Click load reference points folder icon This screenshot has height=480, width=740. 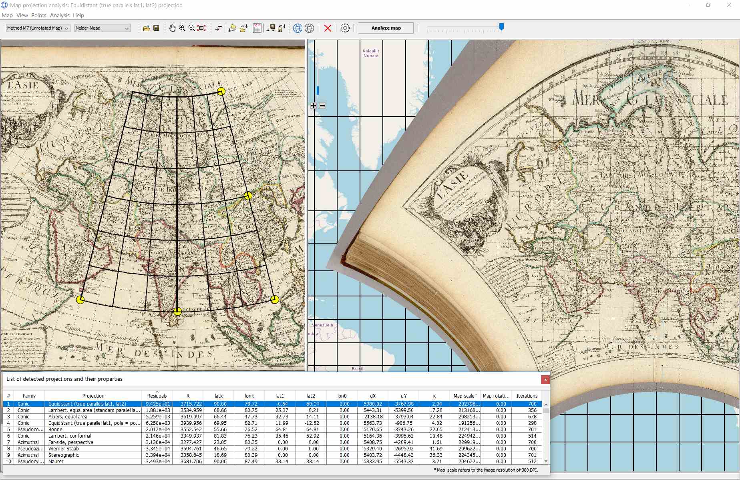tap(244, 28)
